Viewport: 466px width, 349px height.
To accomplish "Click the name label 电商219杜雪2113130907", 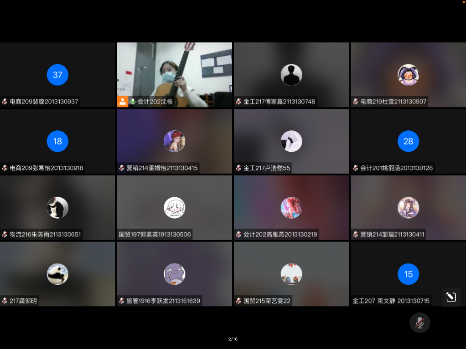I will click(x=394, y=102).
